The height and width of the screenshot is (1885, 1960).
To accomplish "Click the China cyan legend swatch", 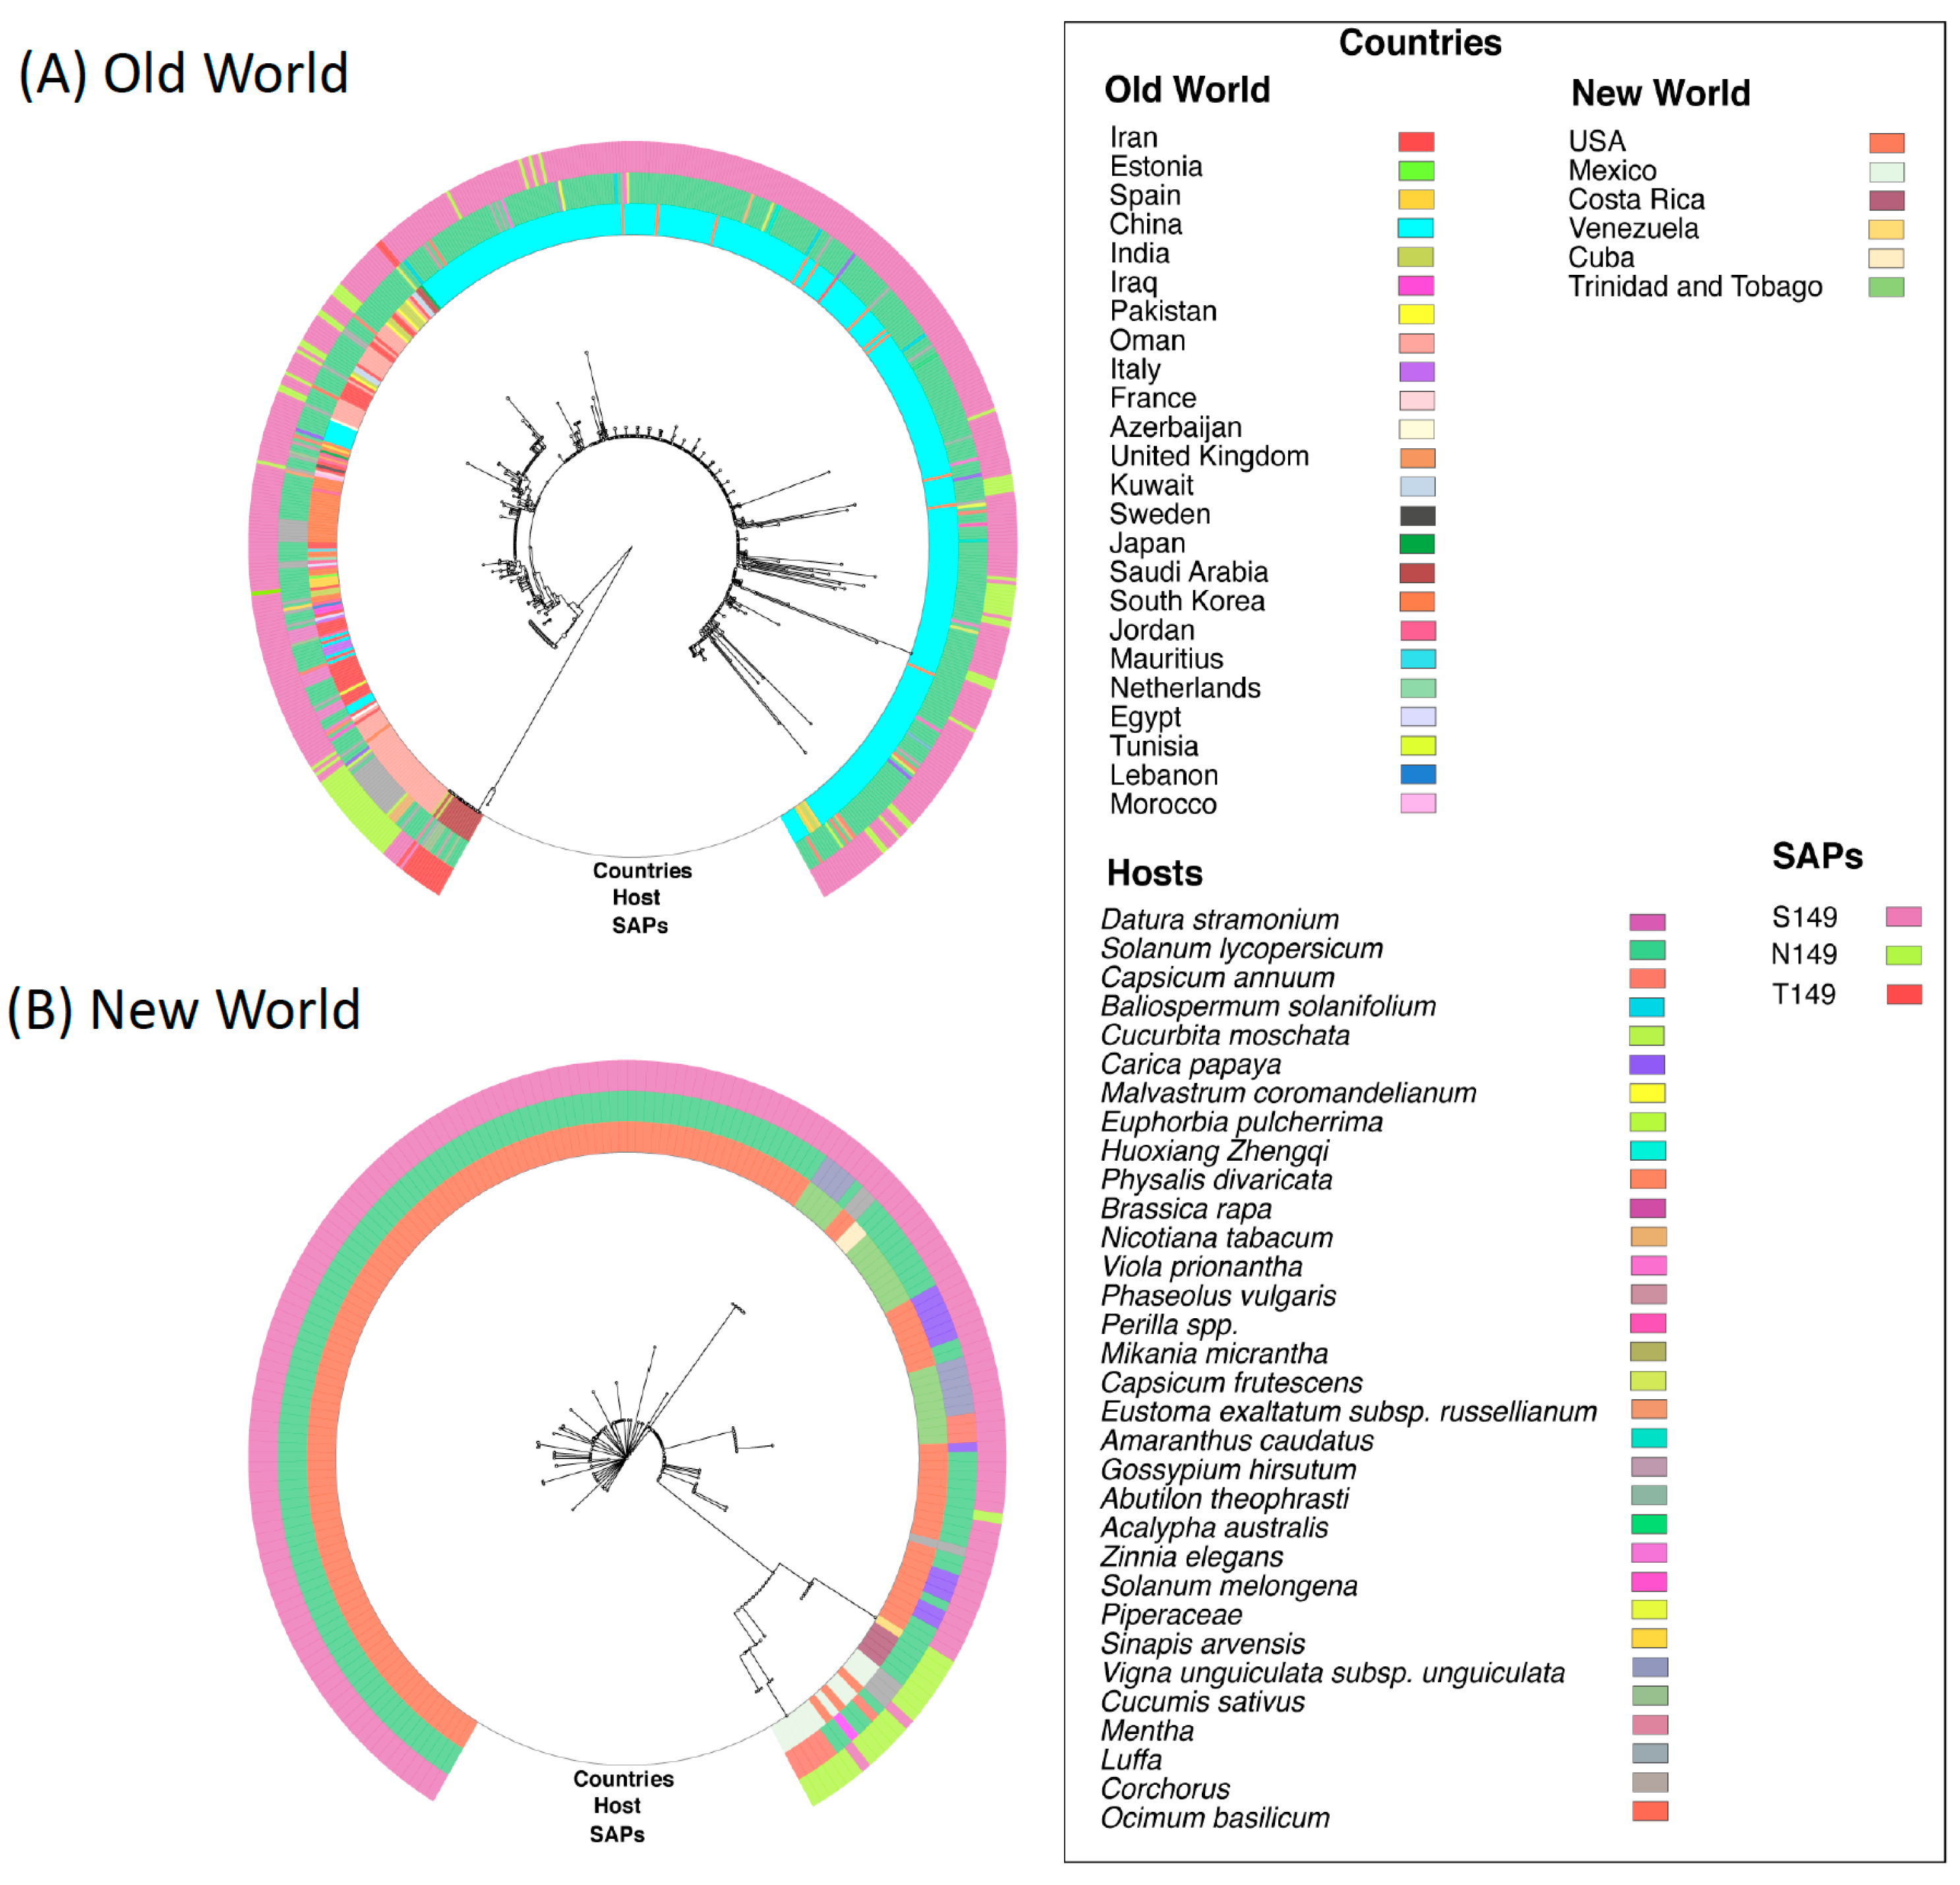I will (1415, 228).
